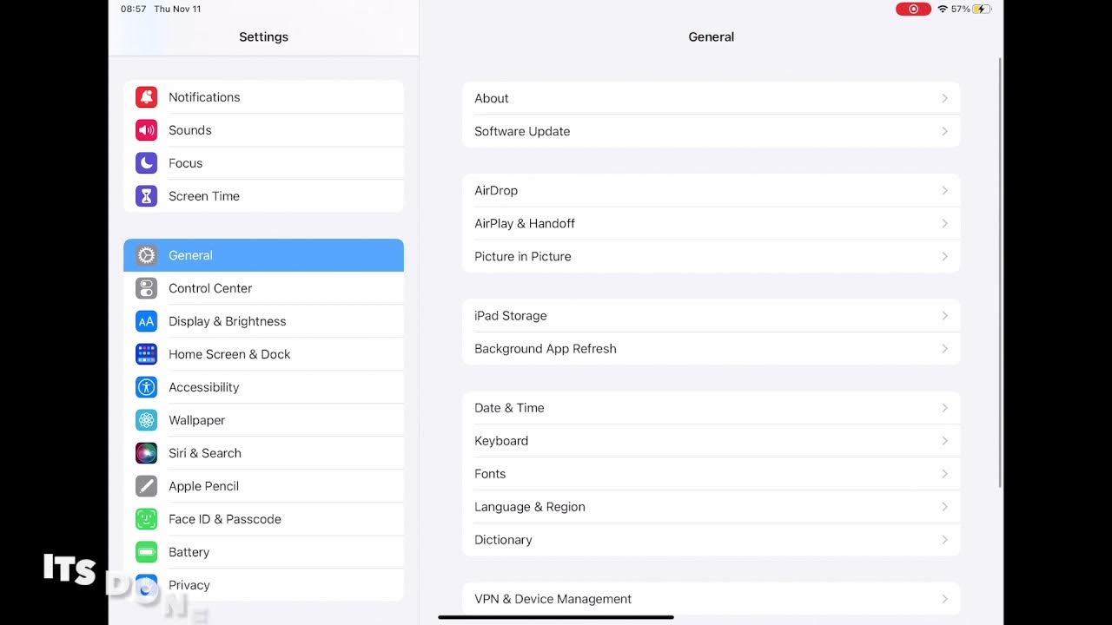Open Picture in Picture settings
1112x625 pixels.
(711, 256)
